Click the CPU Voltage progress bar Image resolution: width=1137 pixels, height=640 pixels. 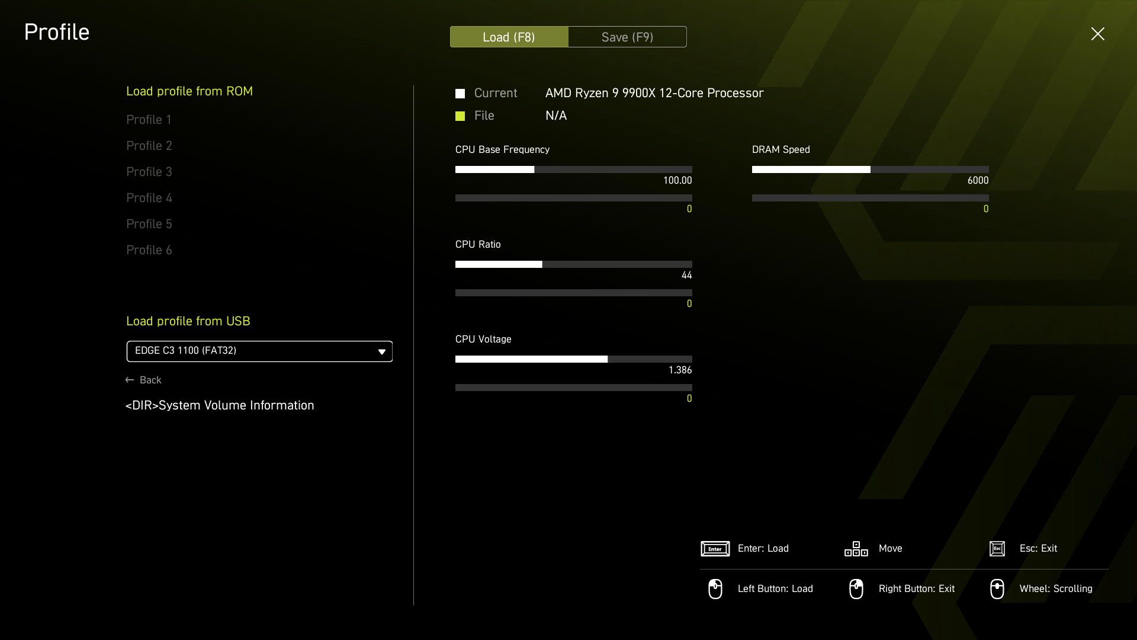573,359
